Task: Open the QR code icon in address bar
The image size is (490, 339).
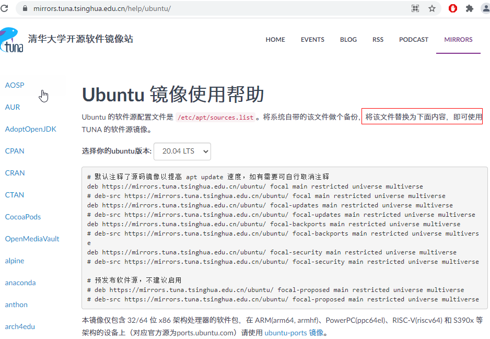Action: click(x=415, y=8)
